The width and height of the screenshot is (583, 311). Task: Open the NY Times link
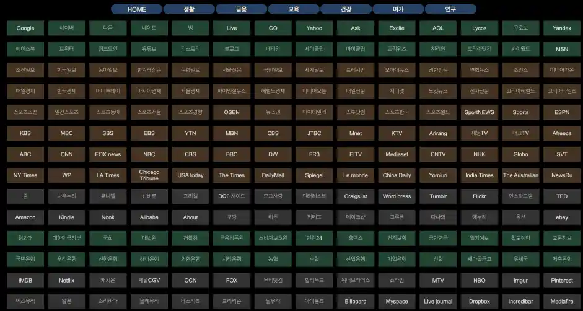[25, 175]
